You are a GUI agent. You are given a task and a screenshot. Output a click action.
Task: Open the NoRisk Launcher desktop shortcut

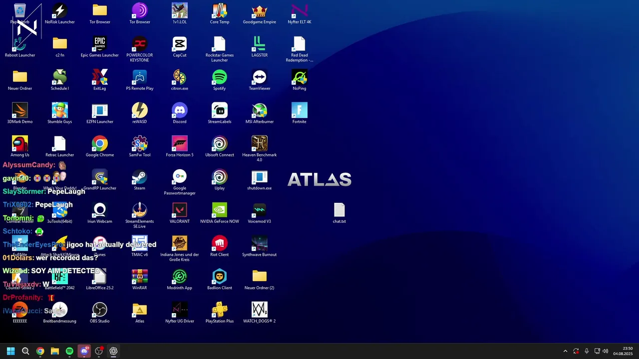pos(60,13)
